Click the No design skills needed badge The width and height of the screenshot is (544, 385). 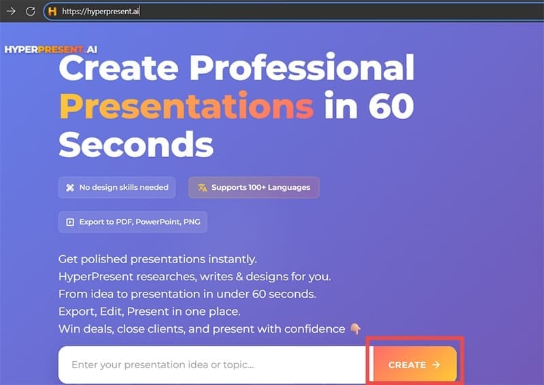117,188
